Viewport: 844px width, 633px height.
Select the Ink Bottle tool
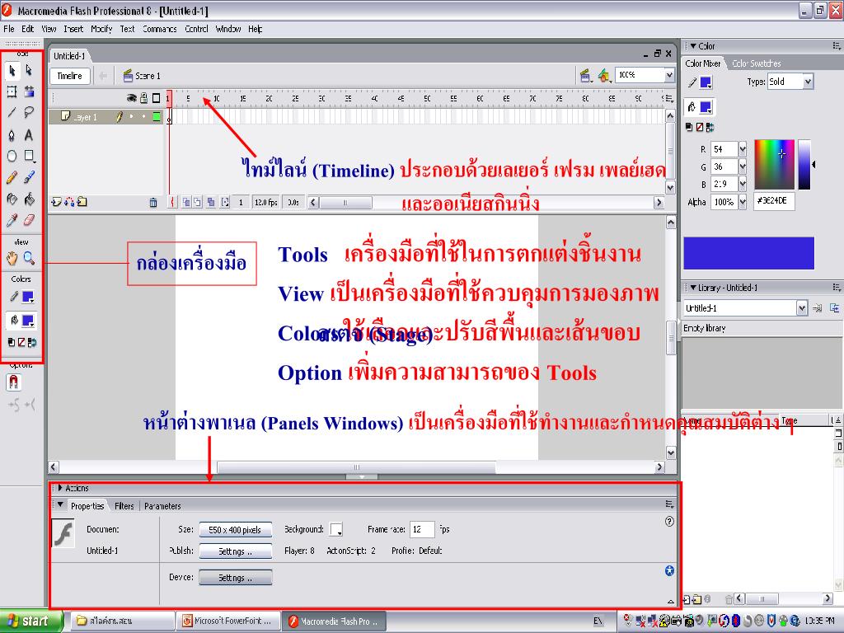pyautogui.click(x=12, y=199)
